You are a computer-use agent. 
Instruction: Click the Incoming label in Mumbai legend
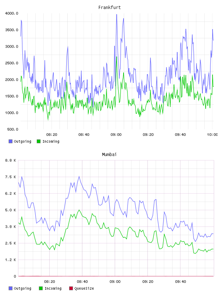pyautogui.click(x=53, y=289)
